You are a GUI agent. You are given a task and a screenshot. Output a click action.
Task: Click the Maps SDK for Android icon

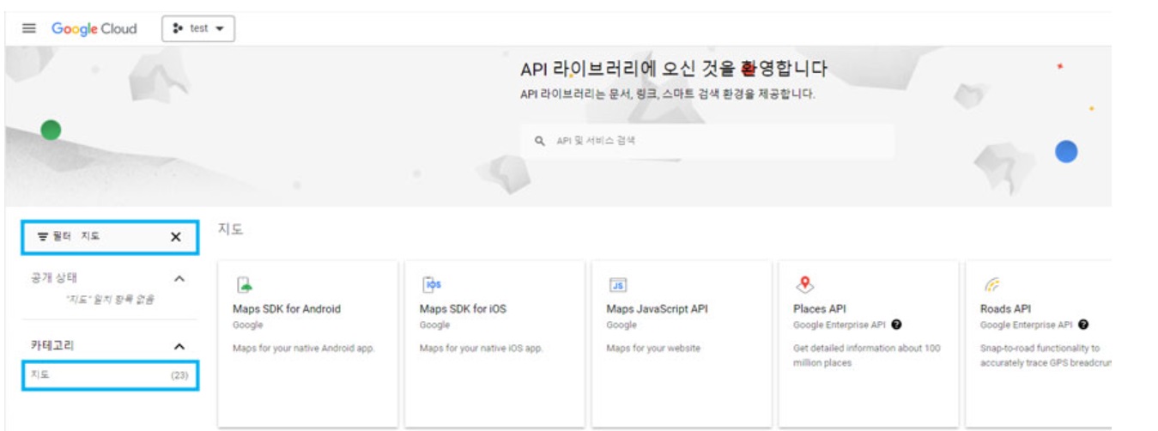point(244,285)
